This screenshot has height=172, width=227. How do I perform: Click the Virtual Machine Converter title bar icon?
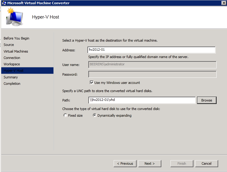(4, 3)
